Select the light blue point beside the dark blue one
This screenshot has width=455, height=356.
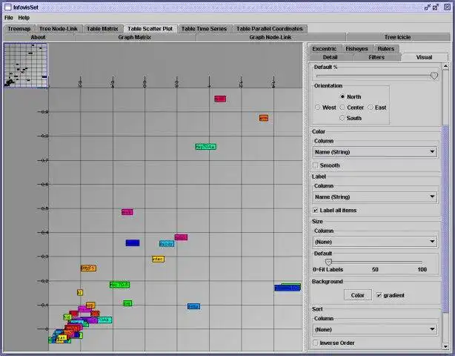point(167,243)
